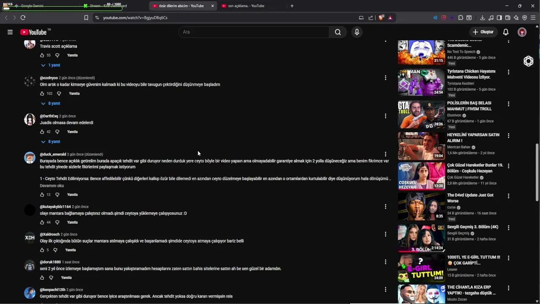Click the YouTube search Ara field
540x304 pixels.
254,32
